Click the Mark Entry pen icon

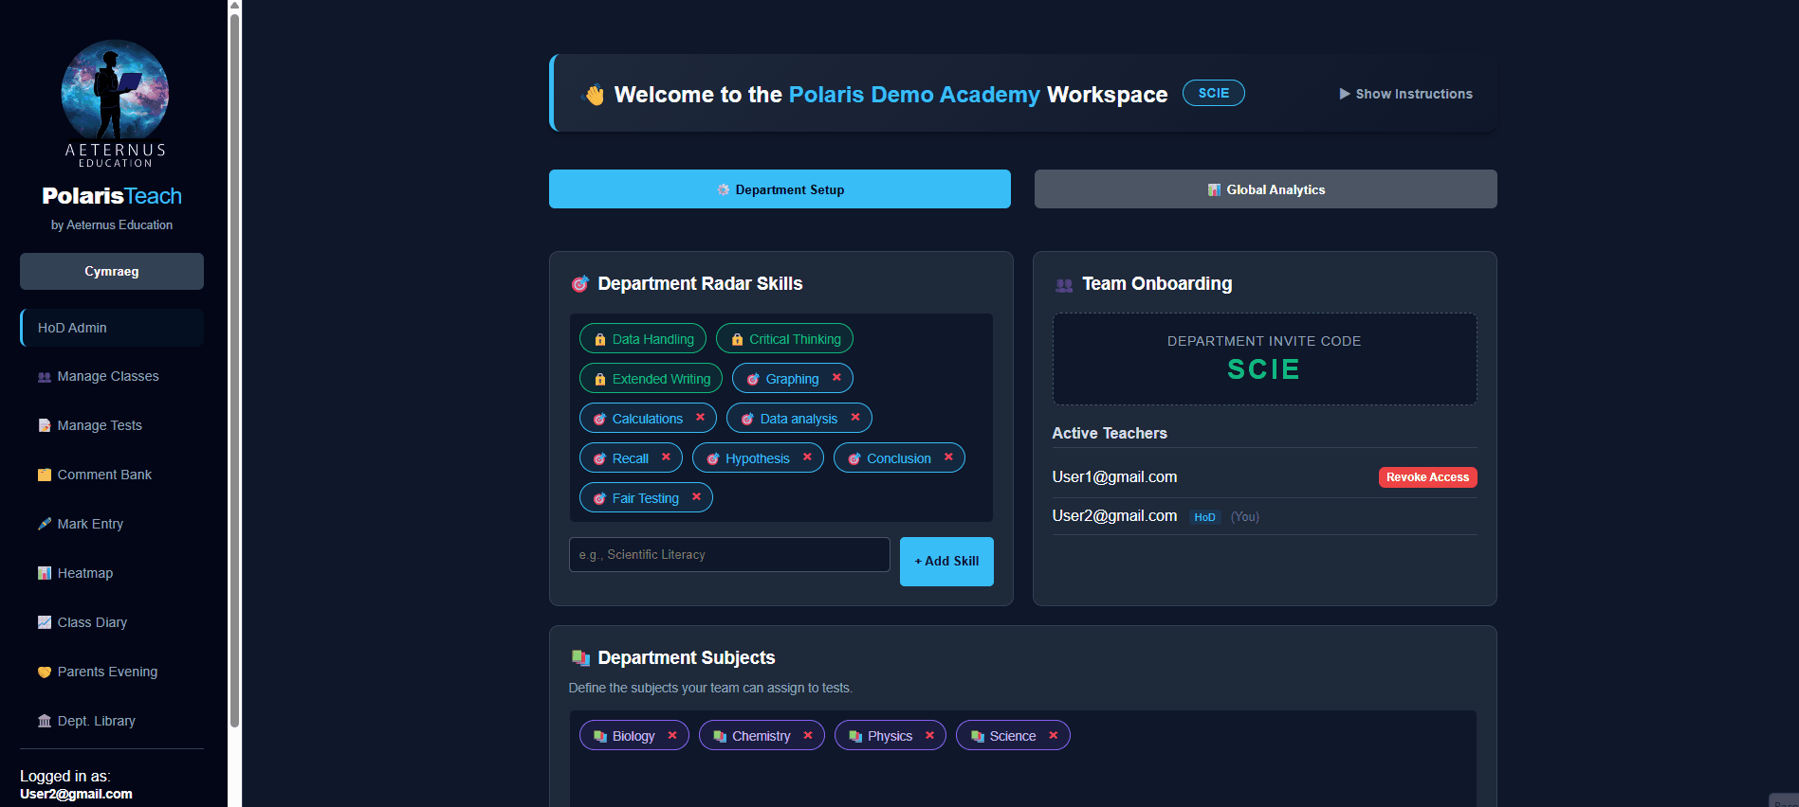[x=44, y=524]
